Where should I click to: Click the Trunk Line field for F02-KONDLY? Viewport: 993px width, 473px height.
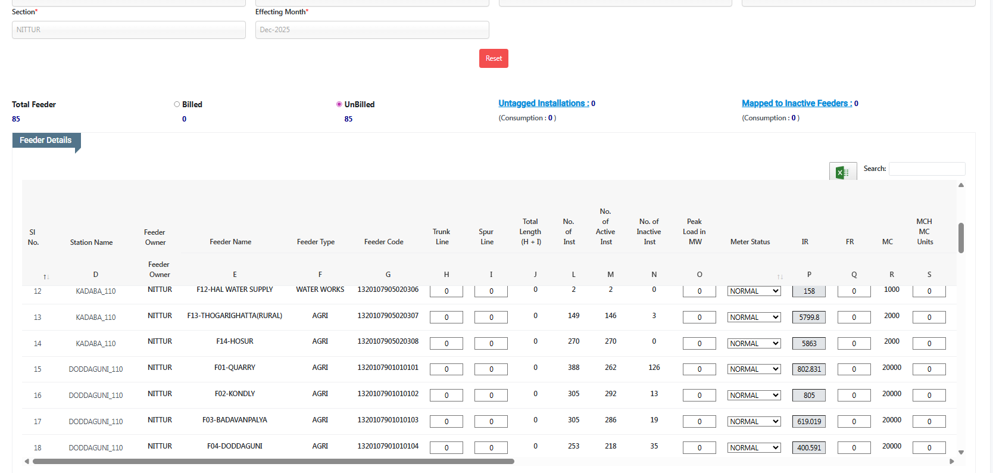(x=446, y=396)
